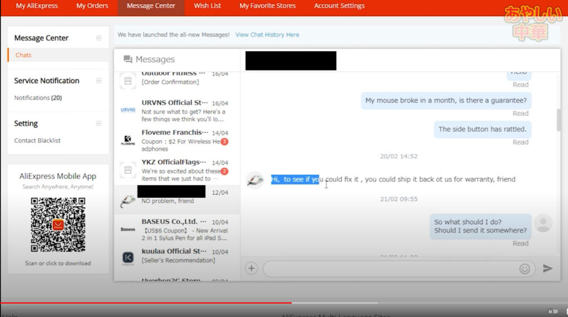Click the plus attachment icon
Screen dimensions: 568x317
tap(251, 268)
